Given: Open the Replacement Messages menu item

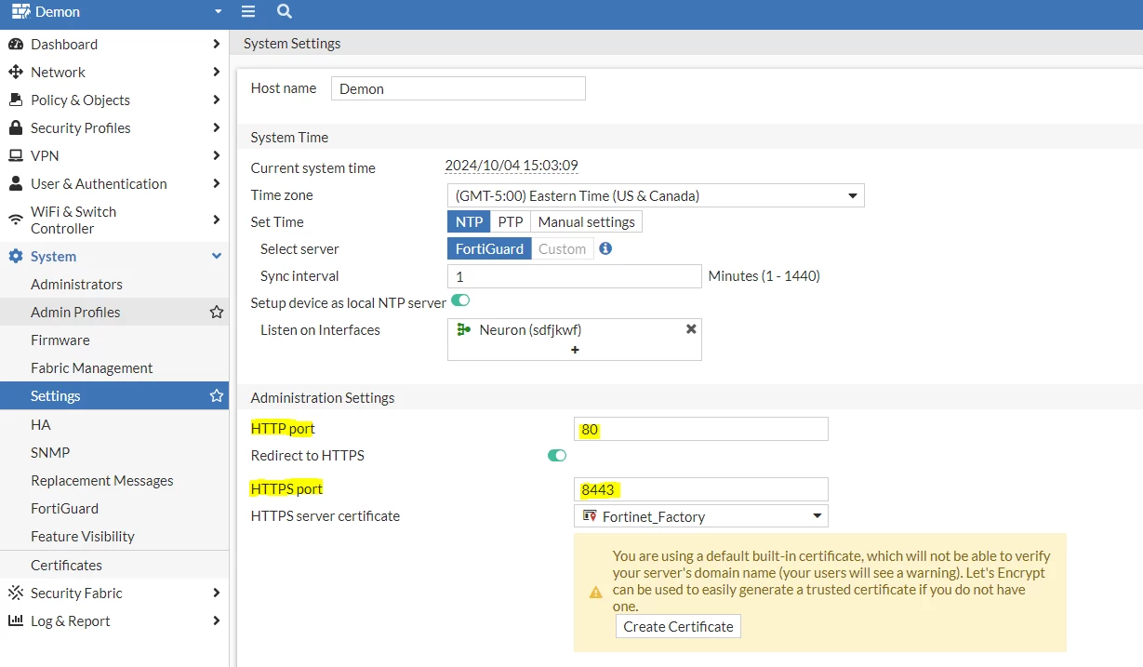Looking at the screenshot, I should point(114,480).
